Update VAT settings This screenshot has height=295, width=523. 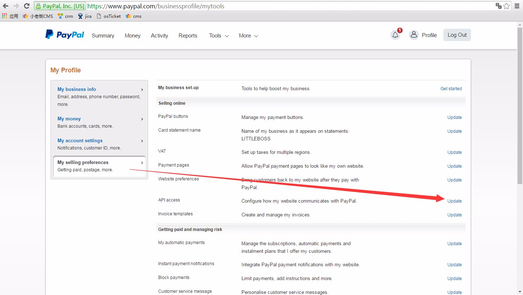(x=454, y=152)
